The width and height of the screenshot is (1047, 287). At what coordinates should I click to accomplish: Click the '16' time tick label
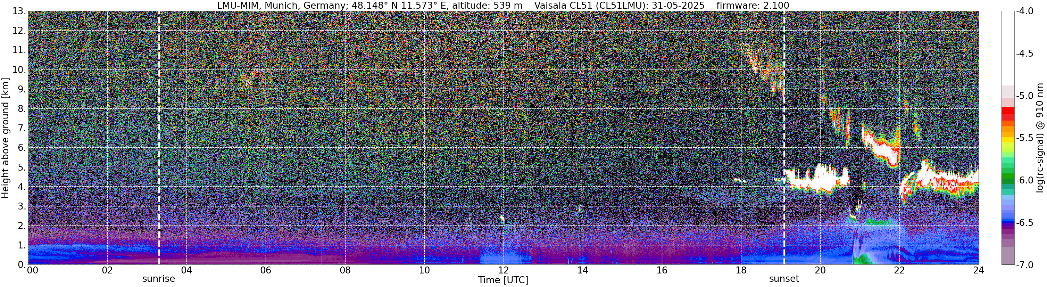tap(662, 270)
